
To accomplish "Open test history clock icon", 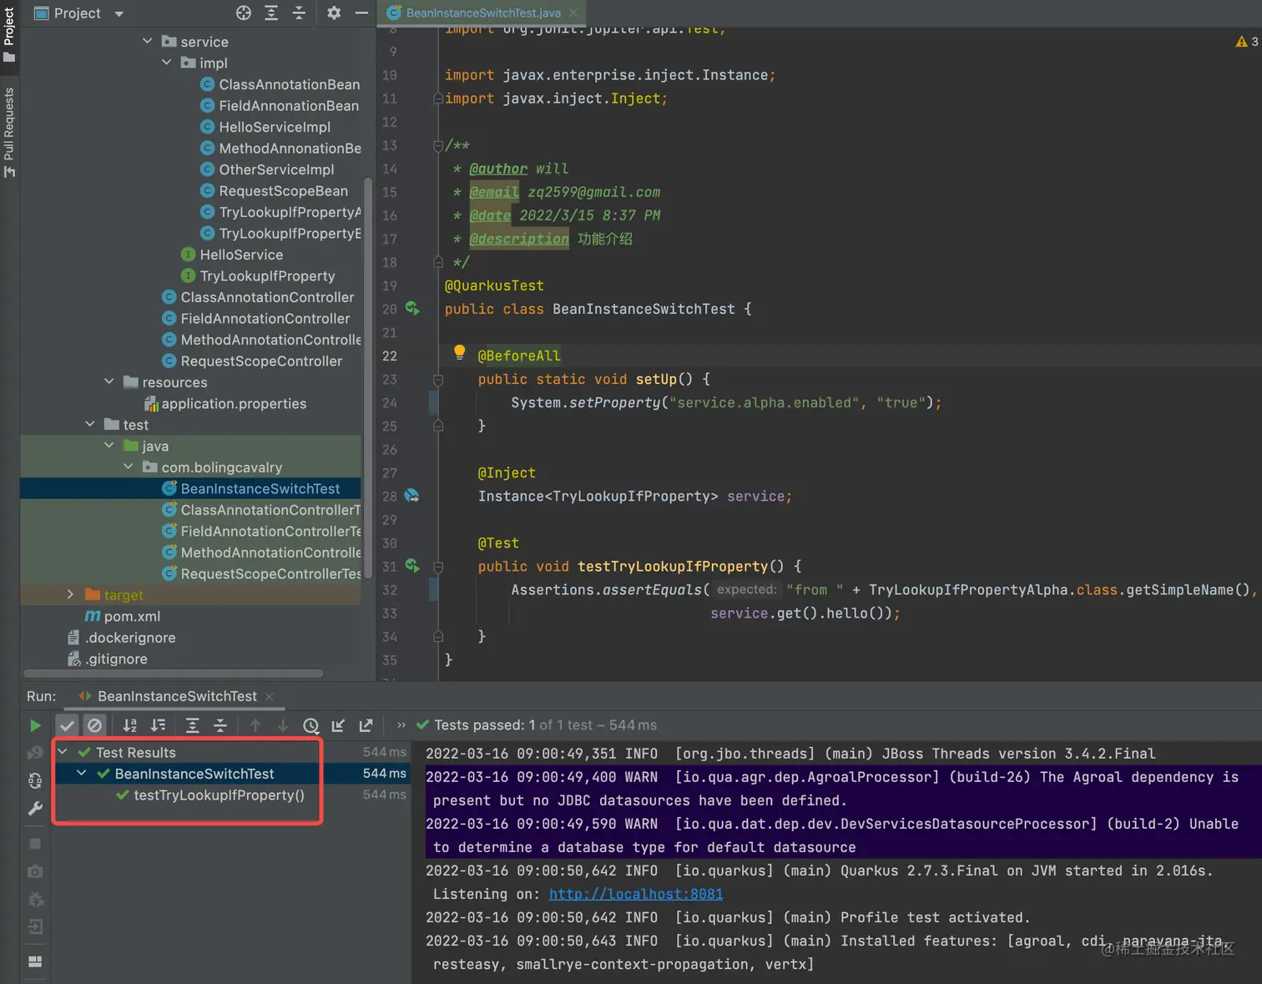I will pos(310,725).
